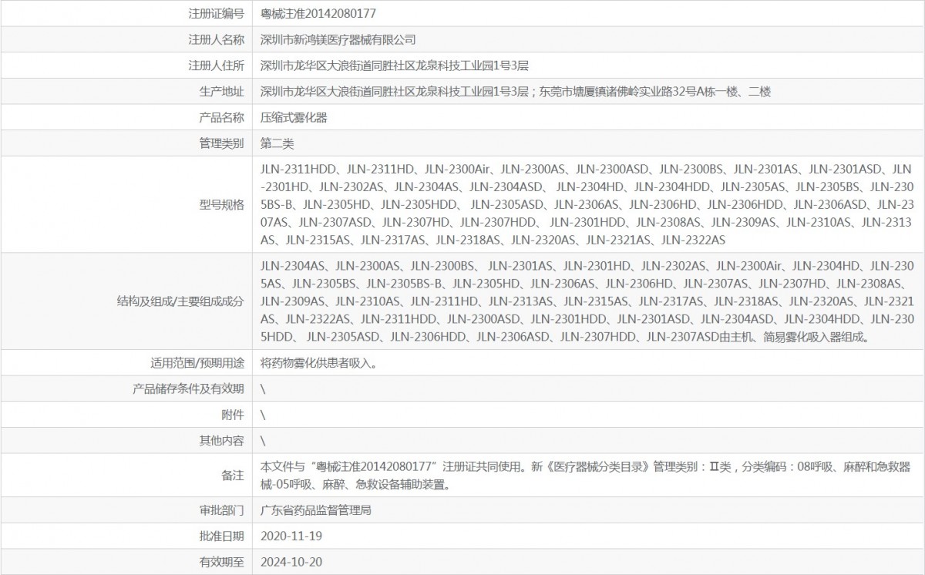Click remark text starting 本文件与
Screen dimensions: 925x575
(587, 476)
